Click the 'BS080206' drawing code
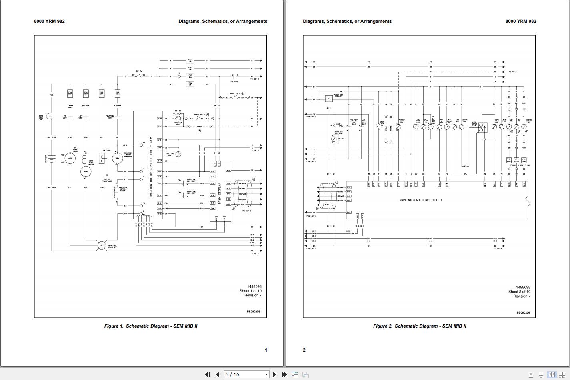Image resolution: width=570 pixels, height=380 pixels. [523, 313]
